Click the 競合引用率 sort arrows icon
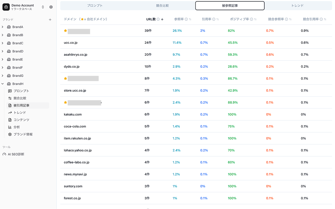 tap(325, 19)
